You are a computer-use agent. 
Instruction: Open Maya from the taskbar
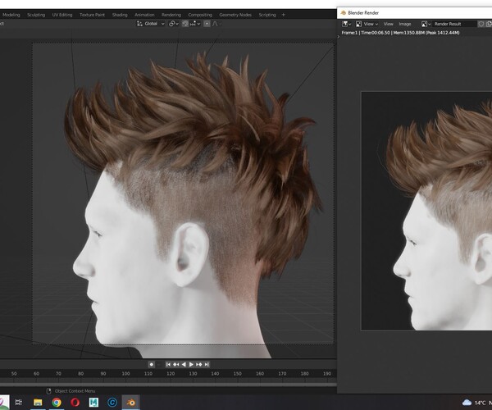pyautogui.click(x=93, y=402)
